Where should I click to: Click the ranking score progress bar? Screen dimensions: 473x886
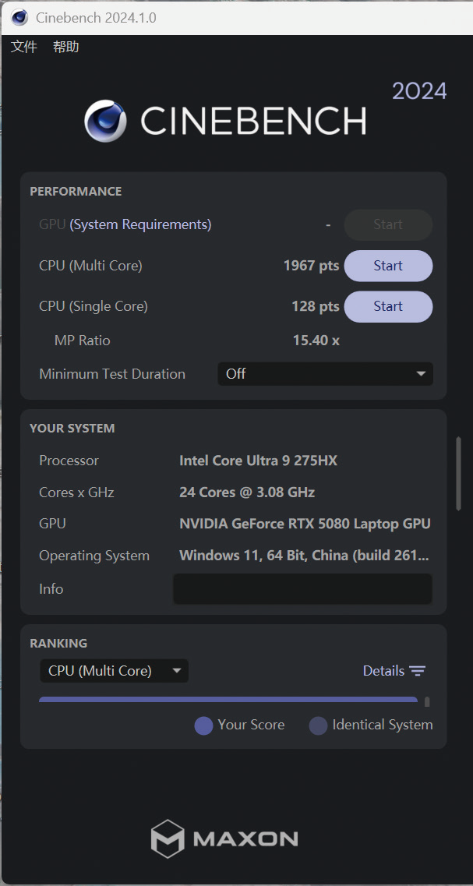[228, 700]
